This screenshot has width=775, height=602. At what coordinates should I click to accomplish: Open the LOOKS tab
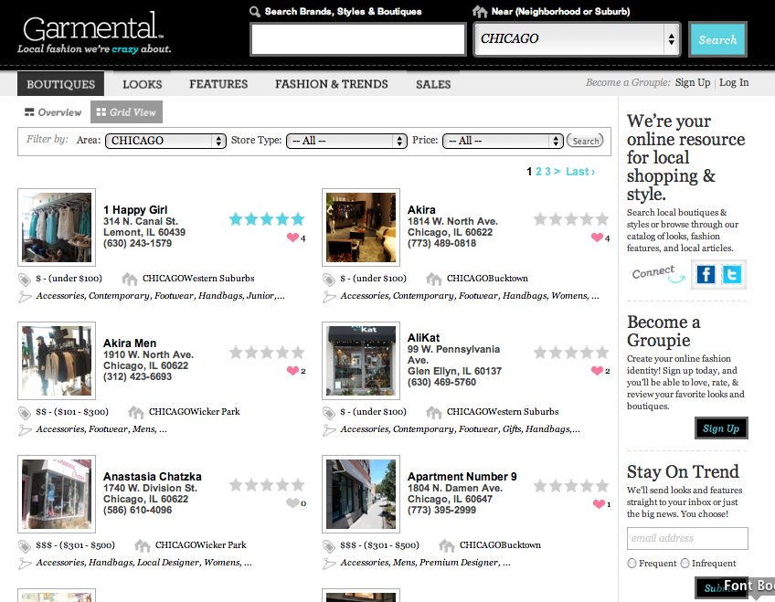(143, 84)
